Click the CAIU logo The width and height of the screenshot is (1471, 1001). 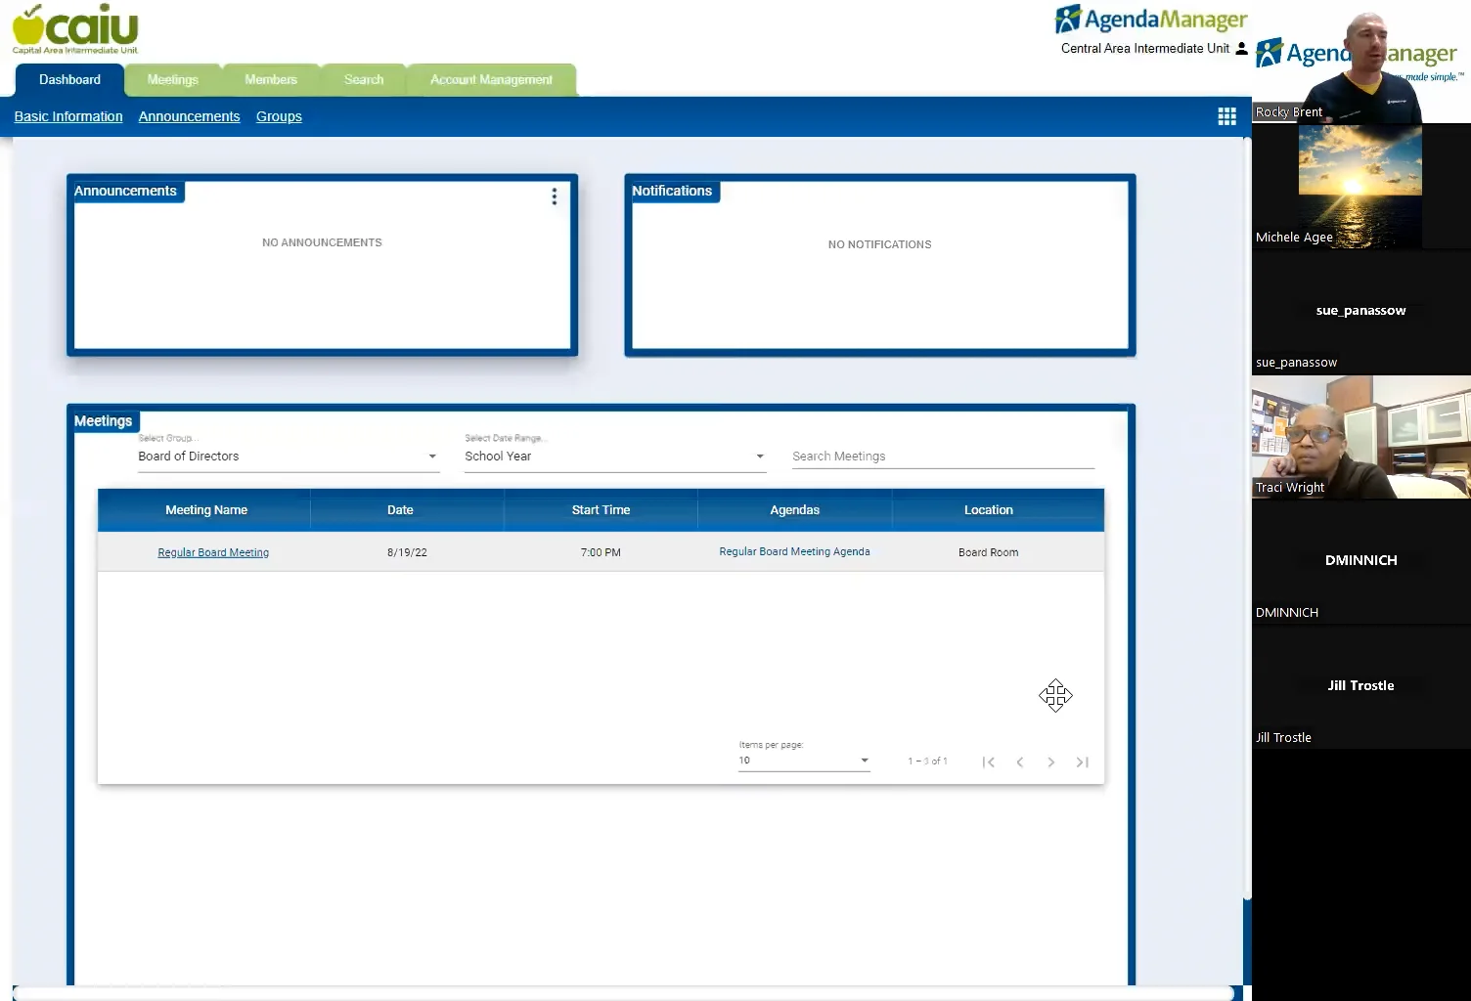click(75, 29)
